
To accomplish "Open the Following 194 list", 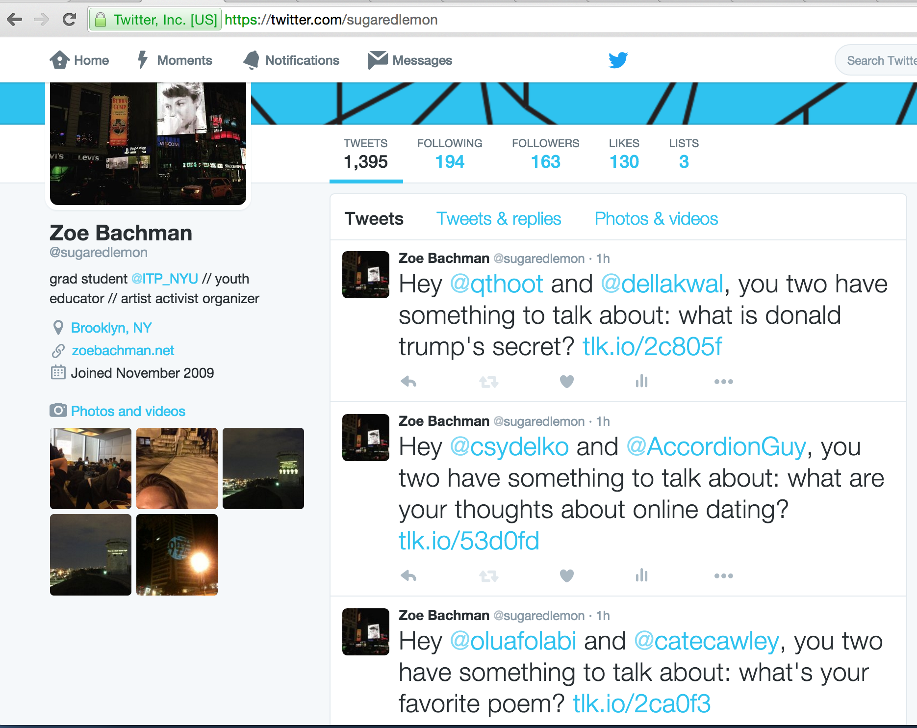I will [450, 155].
